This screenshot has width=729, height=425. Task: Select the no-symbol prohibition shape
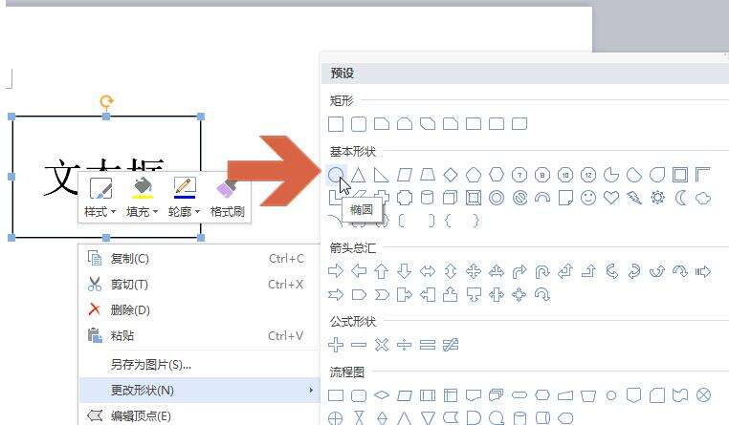(519, 198)
